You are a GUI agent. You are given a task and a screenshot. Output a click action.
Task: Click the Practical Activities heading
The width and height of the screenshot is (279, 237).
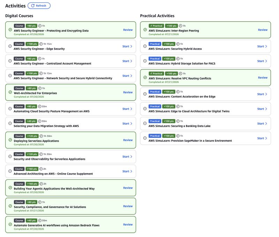157,16
